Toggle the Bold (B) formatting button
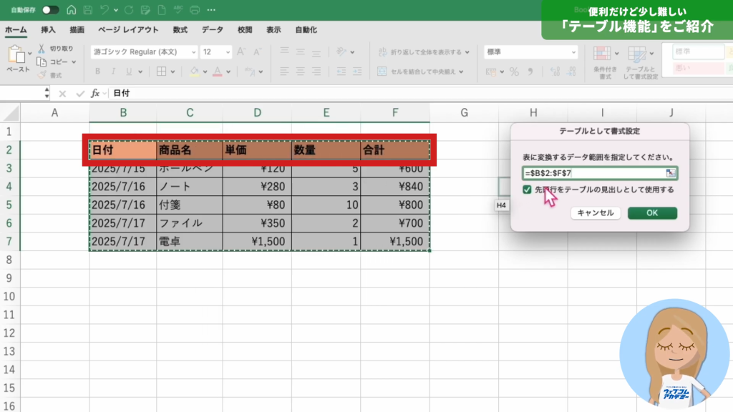733x412 pixels. [x=97, y=72]
